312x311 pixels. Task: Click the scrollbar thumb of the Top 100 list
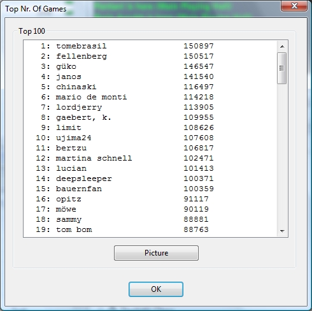(282, 68)
